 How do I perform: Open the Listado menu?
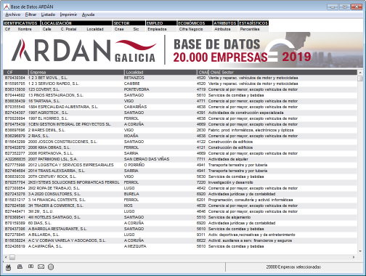click(x=48, y=15)
